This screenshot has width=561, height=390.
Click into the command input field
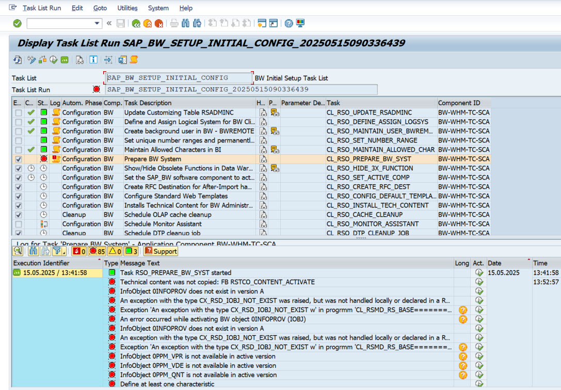(x=60, y=24)
